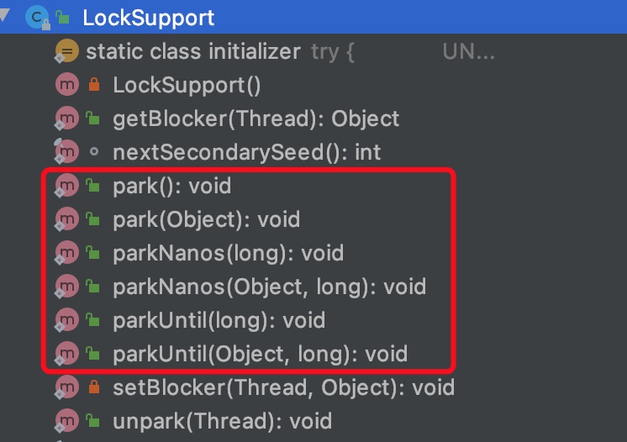
Task: Select getBlocker(Thread): Object method
Action: point(256,119)
